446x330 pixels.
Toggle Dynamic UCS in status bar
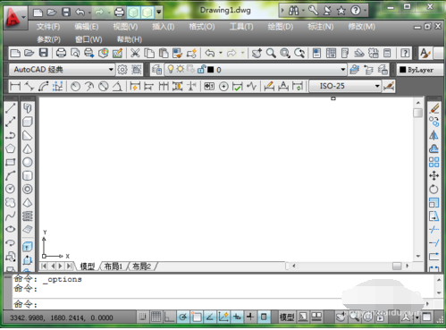[223, 317]
